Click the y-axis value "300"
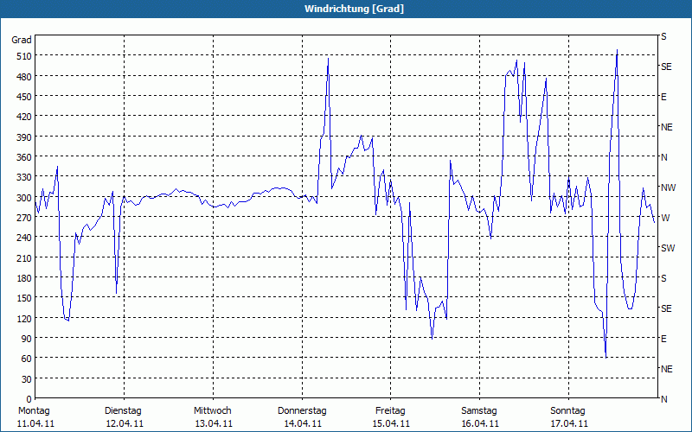The image size is (692, 432). (24, 198)
